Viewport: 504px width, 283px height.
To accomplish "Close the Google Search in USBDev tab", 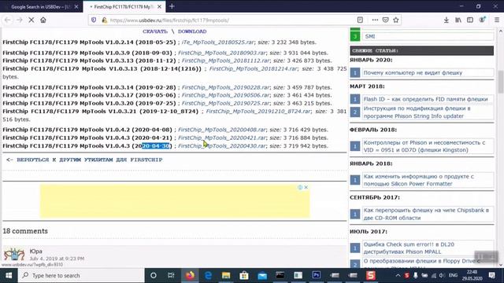I will click(x=76, y=6).
